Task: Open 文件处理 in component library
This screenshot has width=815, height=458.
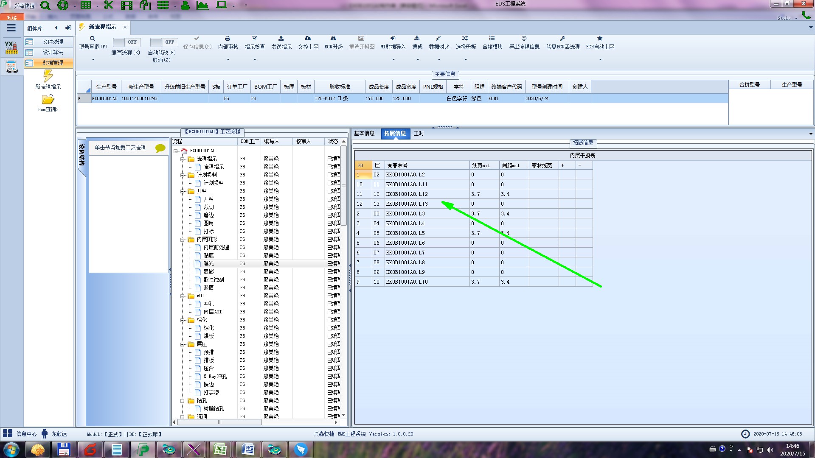Action: [x=53, y=42]
